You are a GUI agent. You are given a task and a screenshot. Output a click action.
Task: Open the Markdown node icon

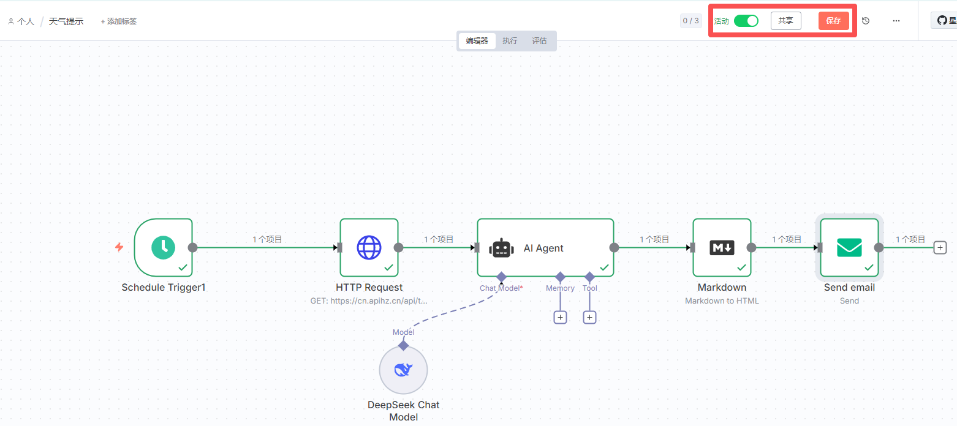(x=722, y=247)
